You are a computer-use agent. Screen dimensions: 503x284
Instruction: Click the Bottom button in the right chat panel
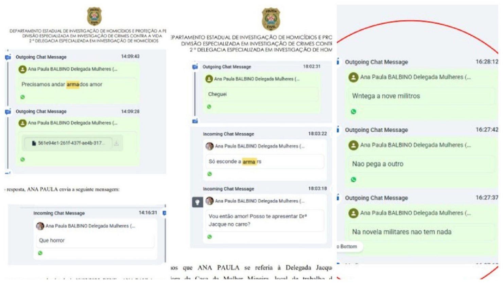pos(349,247)
